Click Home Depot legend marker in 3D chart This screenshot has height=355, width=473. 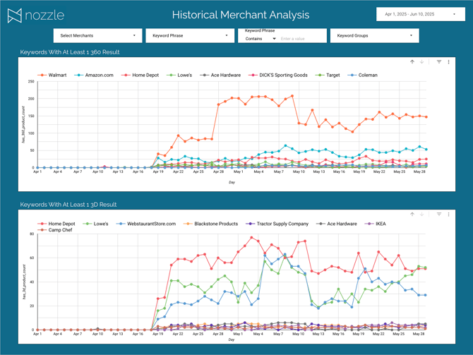click(42, 224)
